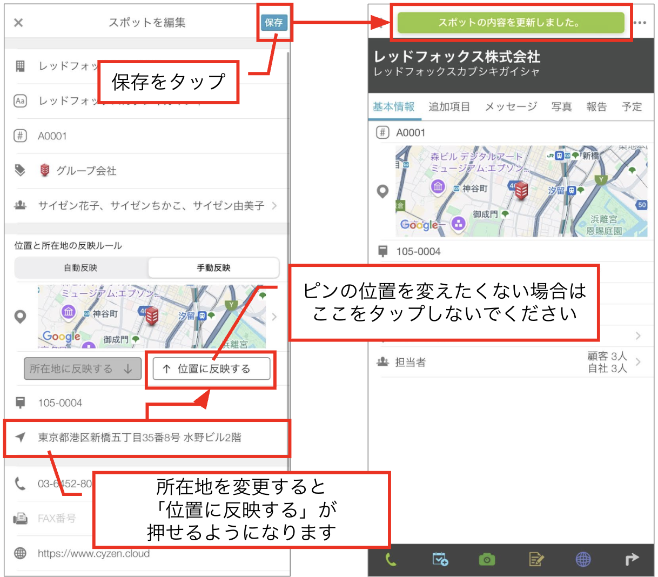The image size is (658, 577).
Task: Tap the red building marker on the editor map
Action: coord(152,316)
